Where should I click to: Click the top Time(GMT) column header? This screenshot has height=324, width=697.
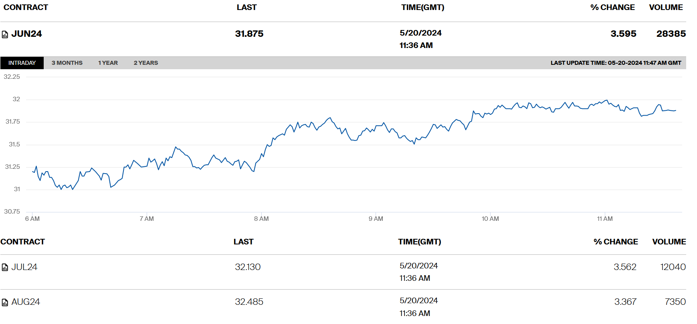(x=422, y=8)
